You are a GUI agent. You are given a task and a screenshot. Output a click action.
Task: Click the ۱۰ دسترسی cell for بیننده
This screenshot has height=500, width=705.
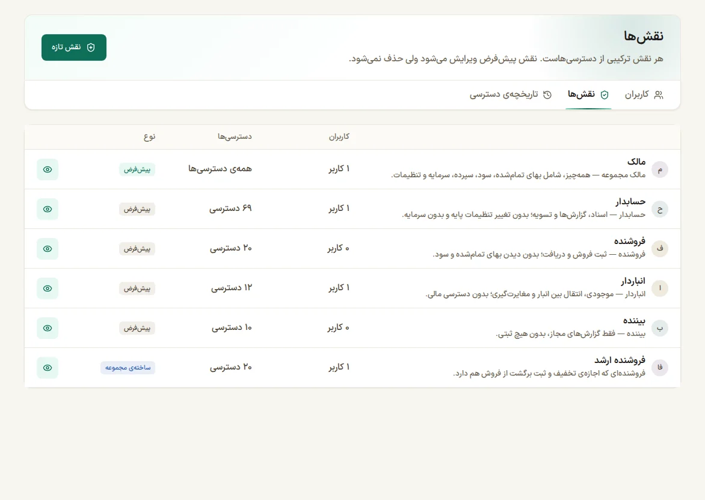pyautogui.click(x=232, y=328)
